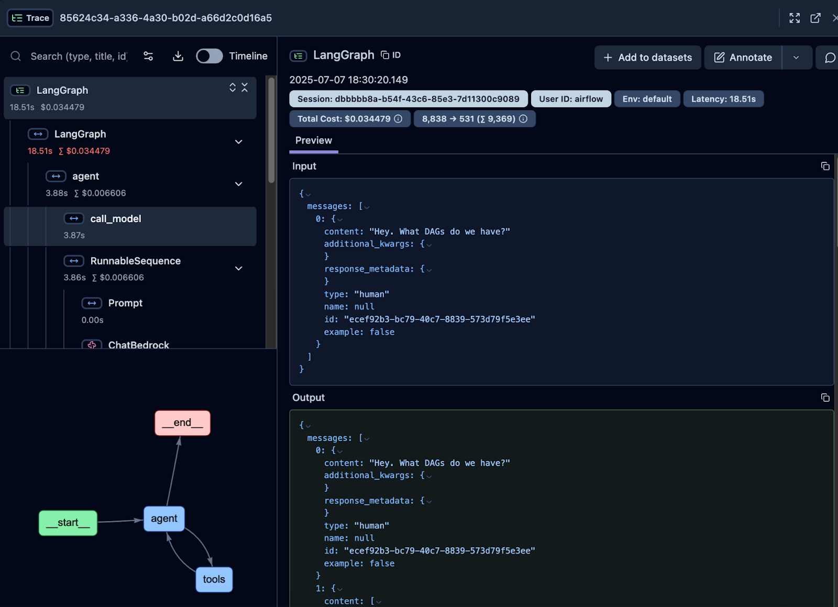Click the token count 8,838 → 531 badge

[x=475, y=119]
